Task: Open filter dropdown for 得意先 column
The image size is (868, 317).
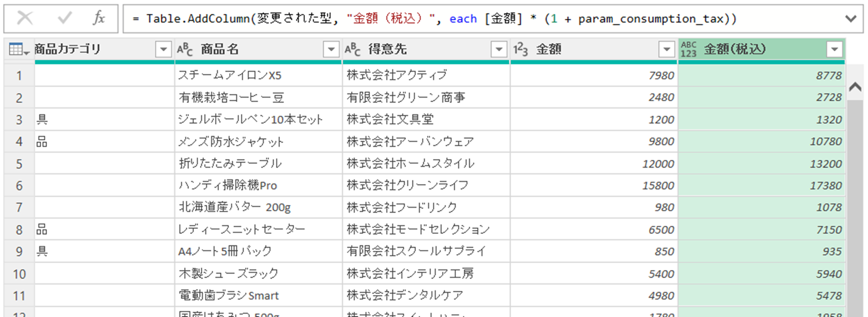Action: pyautogui.click(x=499, y=50)
